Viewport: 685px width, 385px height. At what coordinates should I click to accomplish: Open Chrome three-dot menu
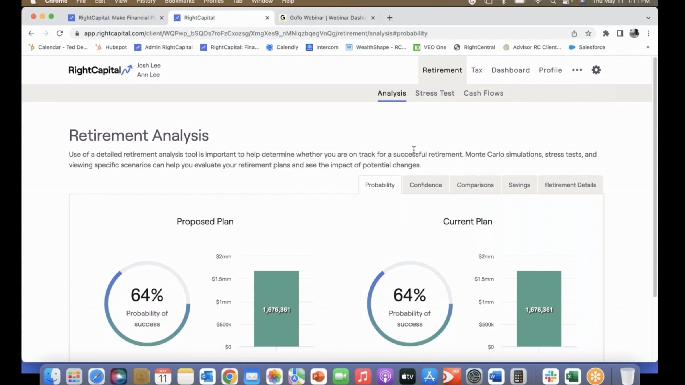(648, 33)
